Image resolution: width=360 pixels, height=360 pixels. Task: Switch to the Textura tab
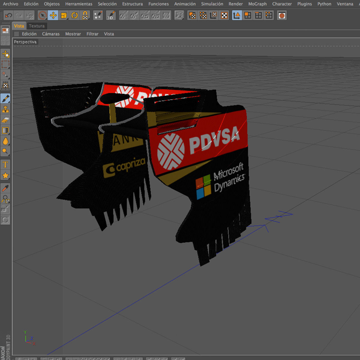[x=37, y=26]
